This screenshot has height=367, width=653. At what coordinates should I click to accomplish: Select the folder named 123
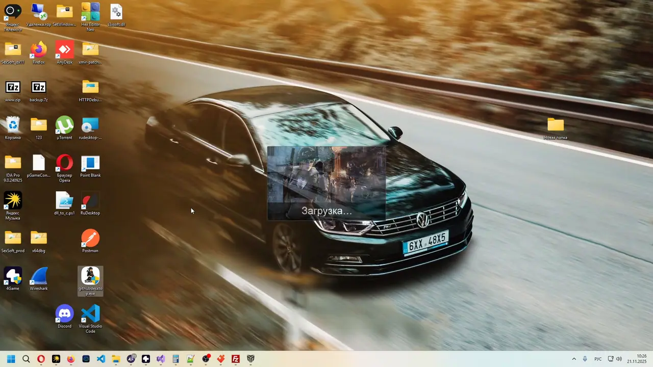(39, 128)
